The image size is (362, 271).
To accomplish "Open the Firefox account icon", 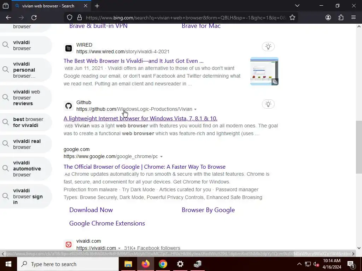I will tap(328, 18).
